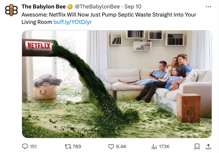Viewport: 219px width, 153px height.
Task: Click the 6.4K likes count
Action: coord(121,147)
